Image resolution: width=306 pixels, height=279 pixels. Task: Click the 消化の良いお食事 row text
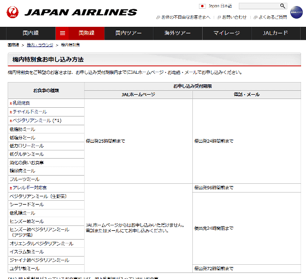pos(27,163)
